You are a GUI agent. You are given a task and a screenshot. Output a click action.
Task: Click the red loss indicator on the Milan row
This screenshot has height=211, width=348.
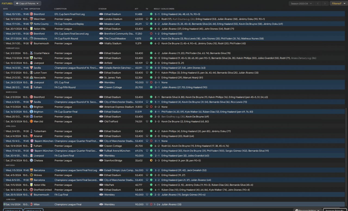[x=151, y=204]
